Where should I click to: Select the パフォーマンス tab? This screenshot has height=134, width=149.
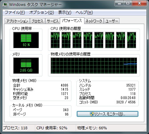pos(72,21)
